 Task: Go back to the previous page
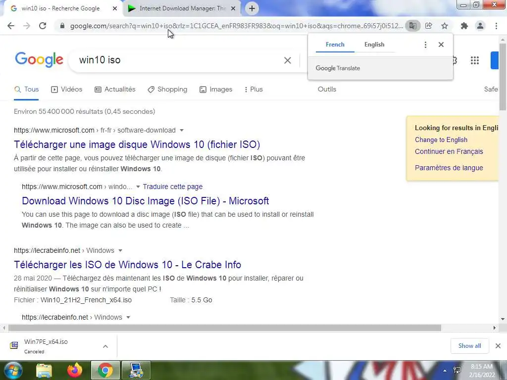click(11, 26)
